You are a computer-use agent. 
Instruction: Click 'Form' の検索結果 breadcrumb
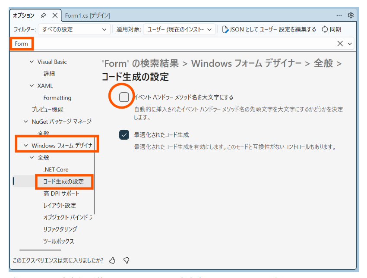pyautogui.click(x=140, y=63)
